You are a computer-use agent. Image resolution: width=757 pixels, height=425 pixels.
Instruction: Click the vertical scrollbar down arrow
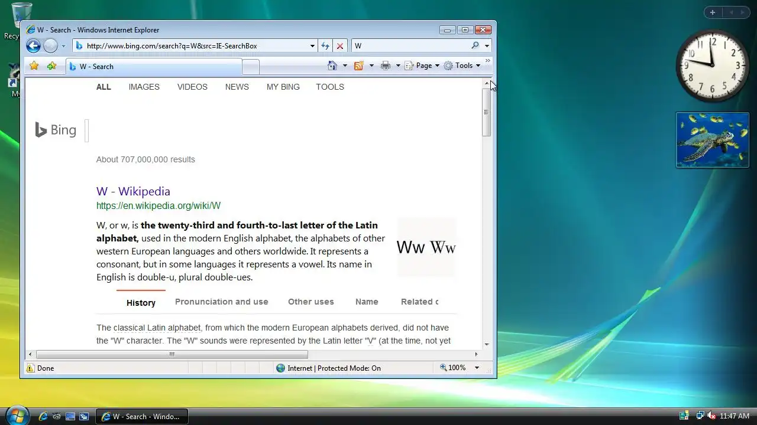coord(487,344)
